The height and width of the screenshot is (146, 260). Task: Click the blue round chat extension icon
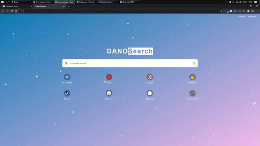[x=231, y=11]
